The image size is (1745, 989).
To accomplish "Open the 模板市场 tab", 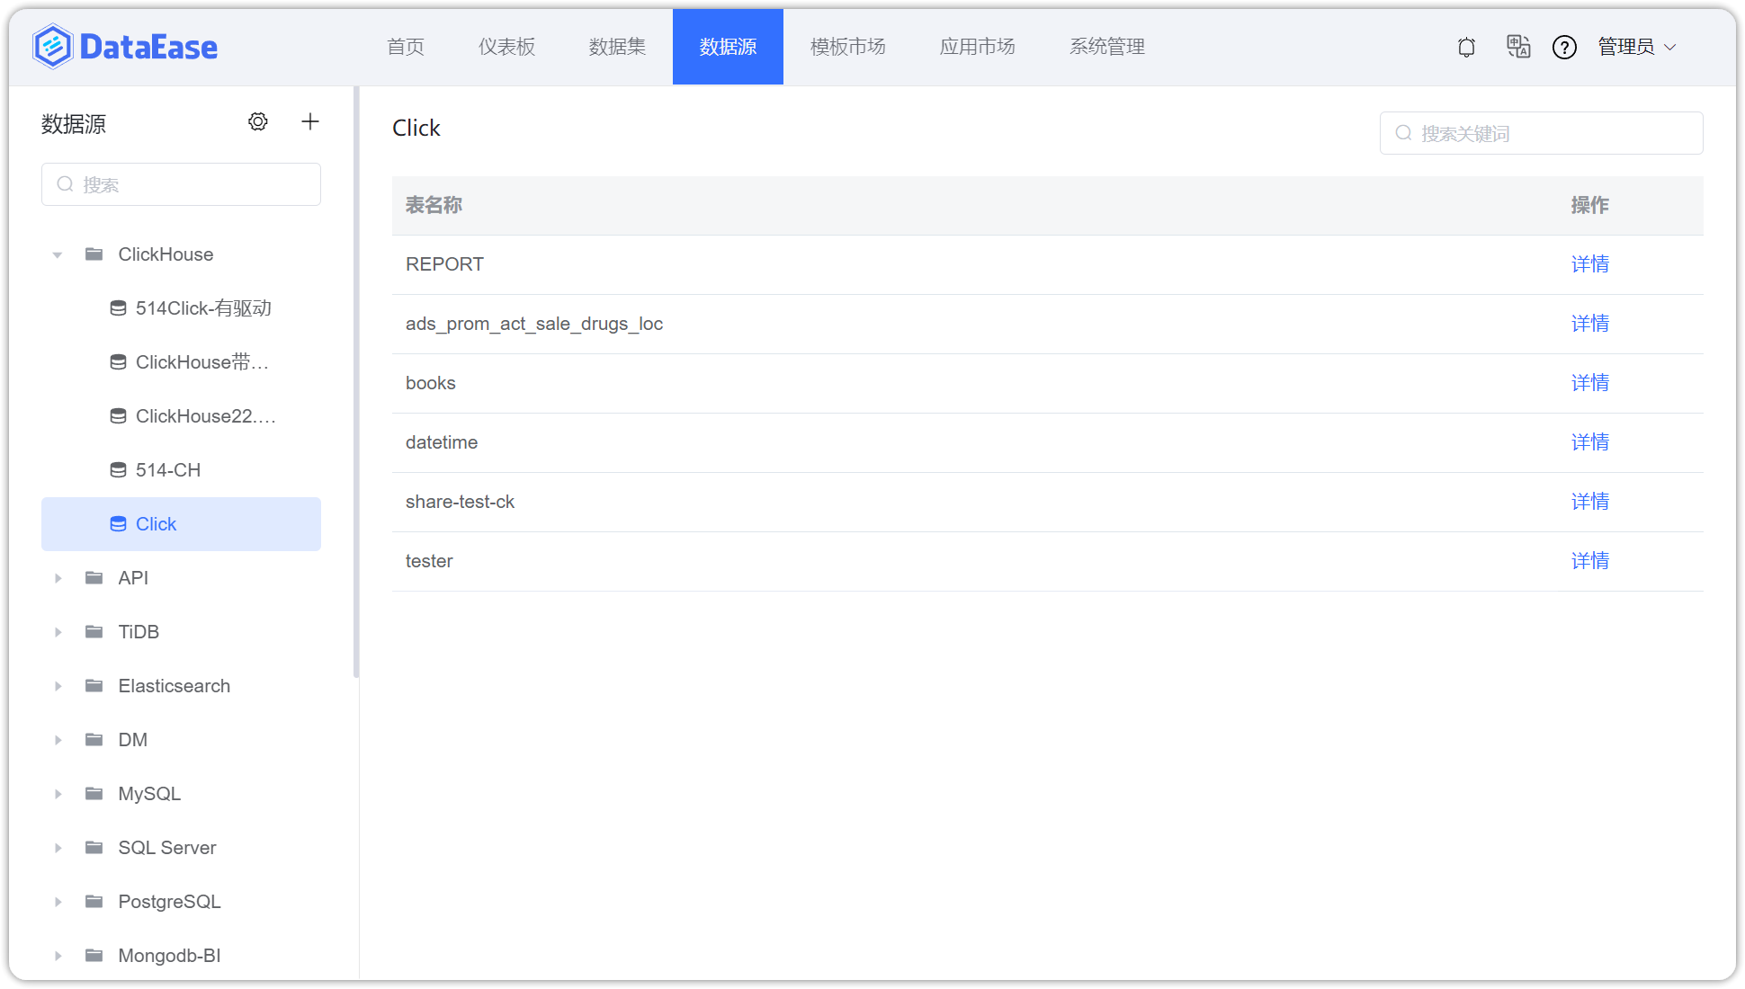I will click(x=847, y=47).
